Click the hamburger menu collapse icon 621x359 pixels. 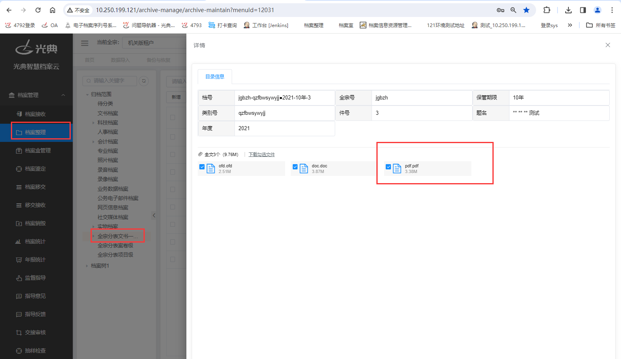(x=84, y=43)
